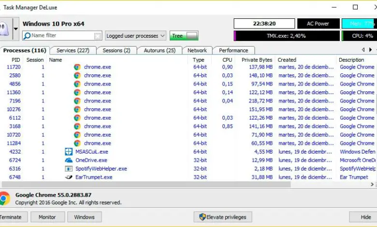The height and width of the screenshot is (227, 377).
Task: Click the 218,72 MB private bytes cell
Action: tap(261, 101)
